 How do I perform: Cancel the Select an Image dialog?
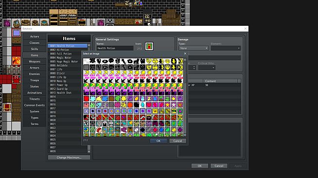click(x=177, y=141)
